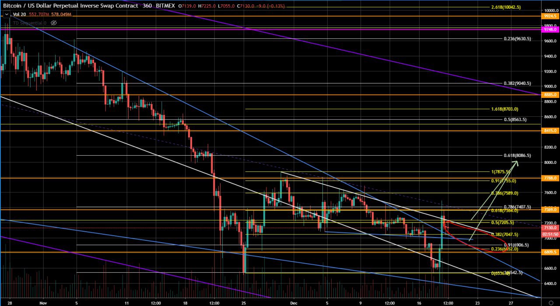560x306 pixels.
Task: Click the 0.382(9040.5) Fibonacci label
Action: (518, 83)
